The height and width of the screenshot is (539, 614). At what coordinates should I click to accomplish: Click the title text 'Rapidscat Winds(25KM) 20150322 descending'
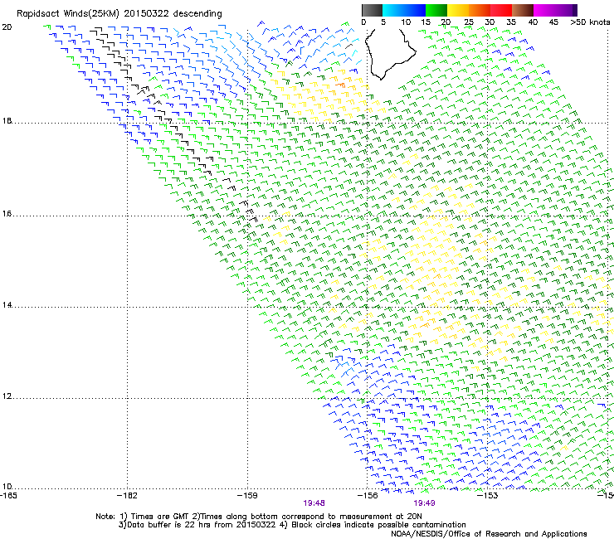pyautogui.click(x=119, y=14)
